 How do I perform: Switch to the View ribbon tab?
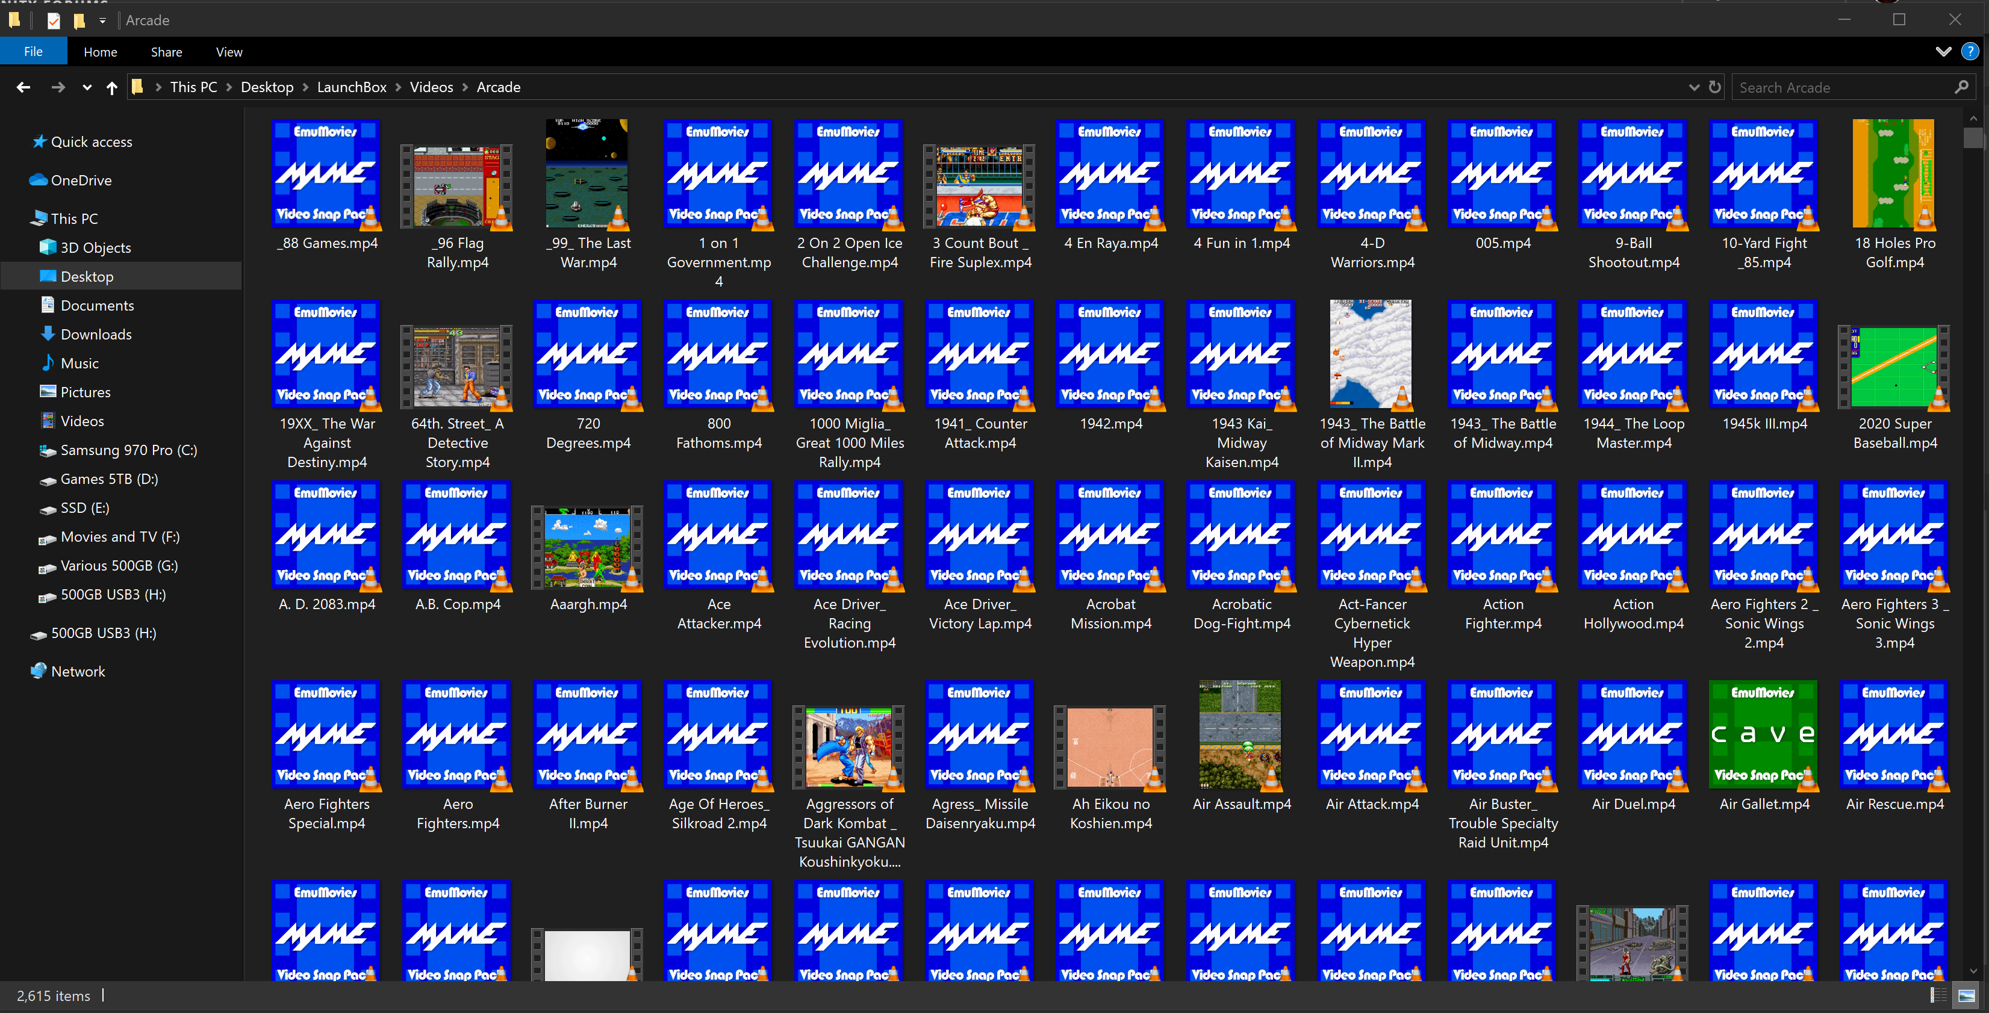point(229,52)
